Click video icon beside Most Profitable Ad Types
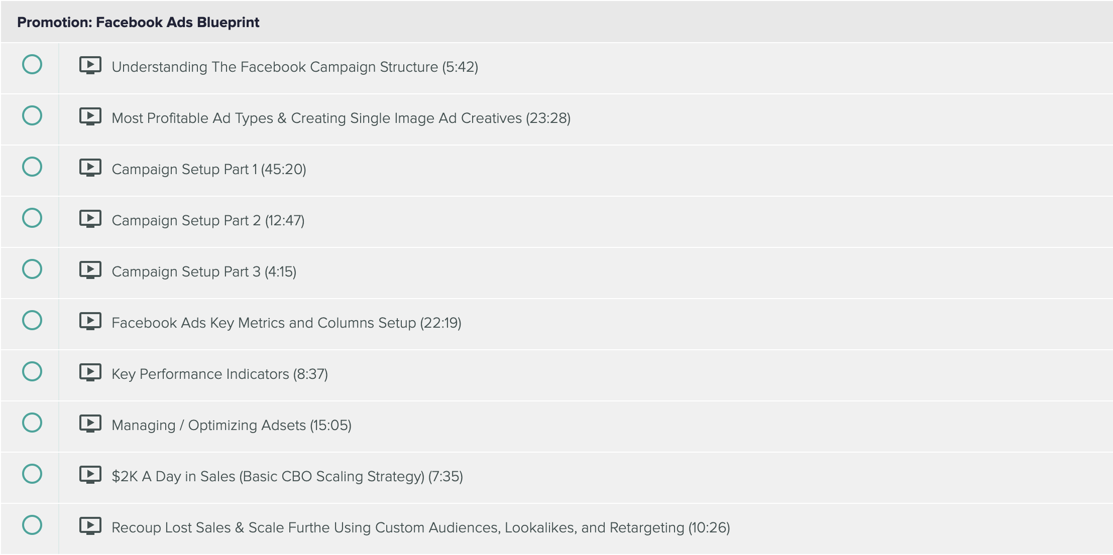Viewport: 1113px width, 555px height. pyautogui.click(x=90, y=116)
